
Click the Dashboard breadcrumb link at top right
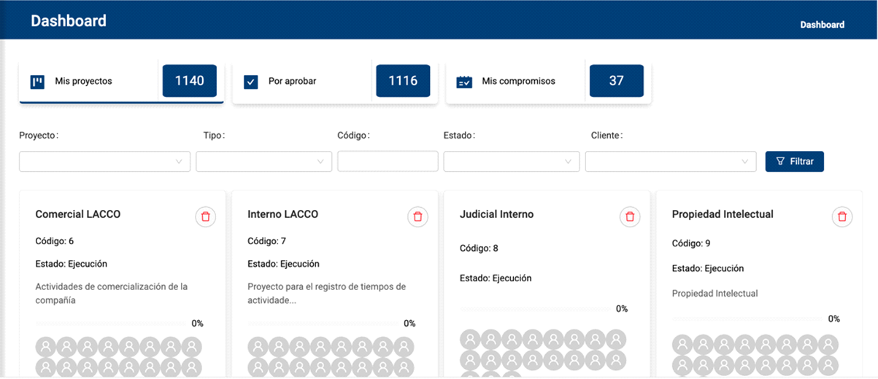click(822, 25)
